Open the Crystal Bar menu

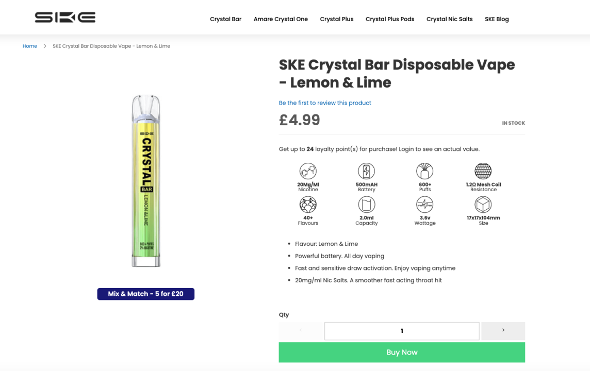coord(225,19)
